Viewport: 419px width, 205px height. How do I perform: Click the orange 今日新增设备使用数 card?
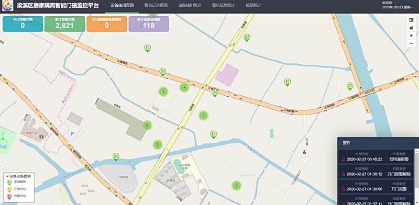(107, 24)
